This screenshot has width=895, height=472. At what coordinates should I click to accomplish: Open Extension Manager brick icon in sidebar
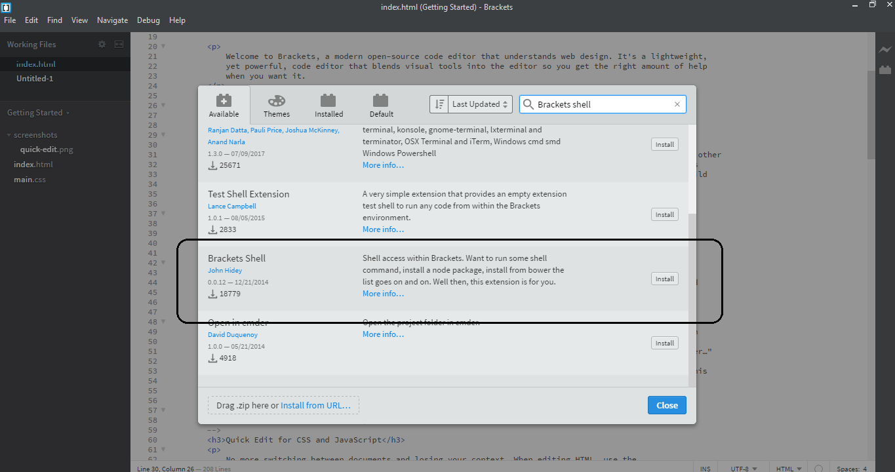885,69
